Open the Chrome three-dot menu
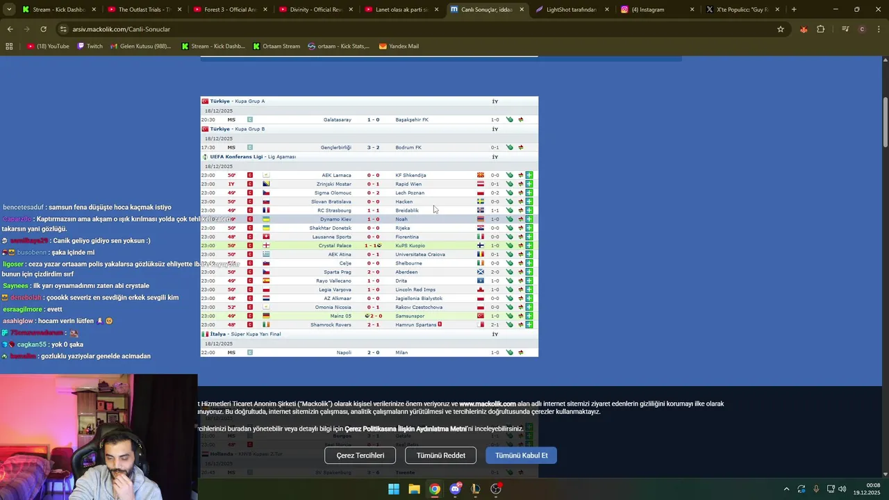Image resolution: width=889 pixels, height=500 pixels. click(879, 29)
